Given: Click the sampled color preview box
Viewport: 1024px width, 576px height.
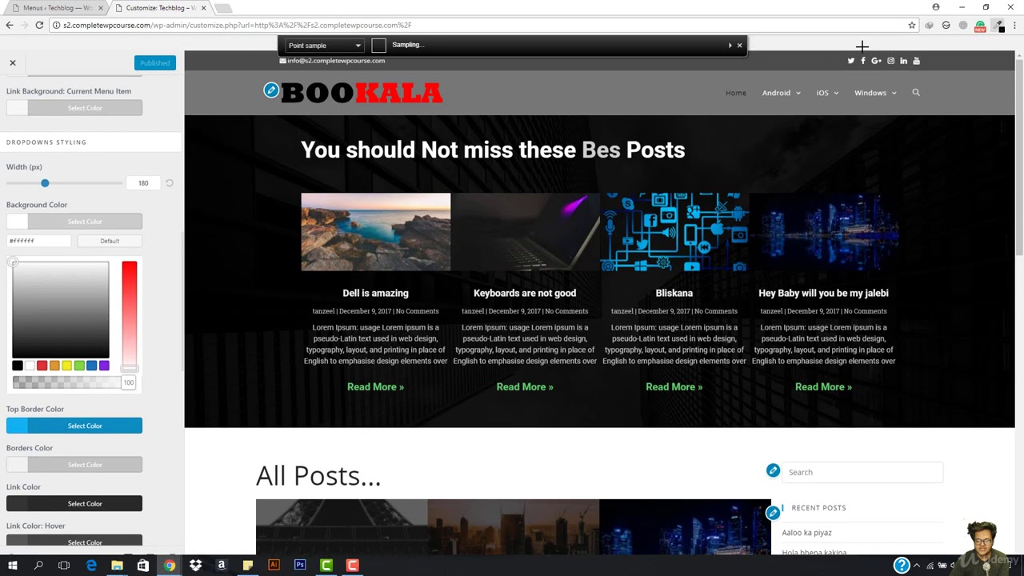Looking at the screenshot, I should coord(378,46).
